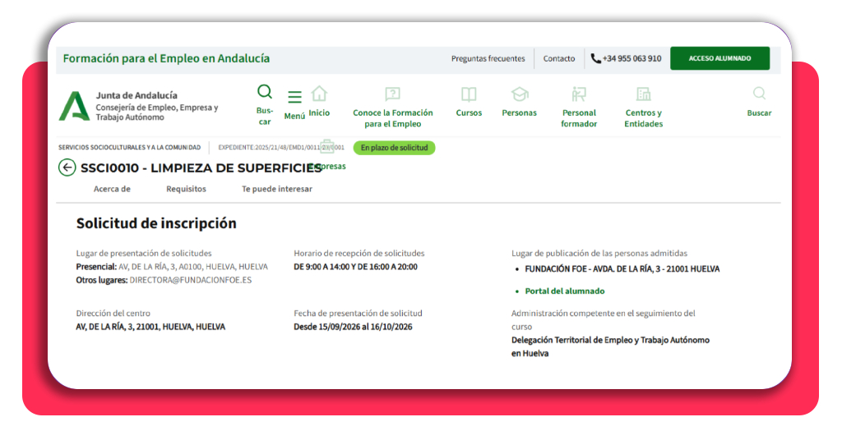The height and width of the screenshot is (440, 842).
Task: Open Preguntas frecuentes link
Action: 488,58
